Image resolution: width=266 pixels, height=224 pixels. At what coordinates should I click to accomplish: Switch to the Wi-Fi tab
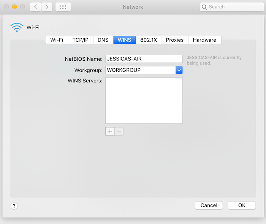click(x=57, y=40)
